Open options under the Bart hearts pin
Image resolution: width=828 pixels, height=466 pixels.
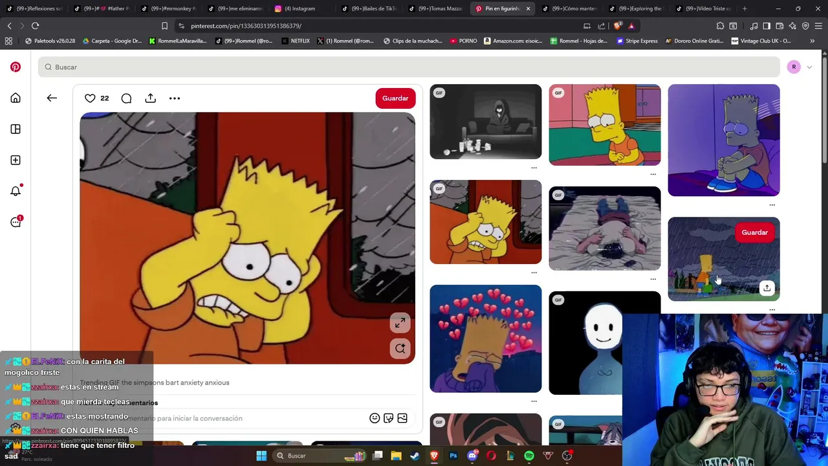[x=534, y=401]
